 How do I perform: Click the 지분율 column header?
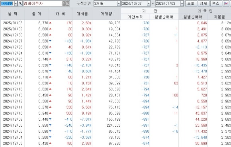pos(219,17)
